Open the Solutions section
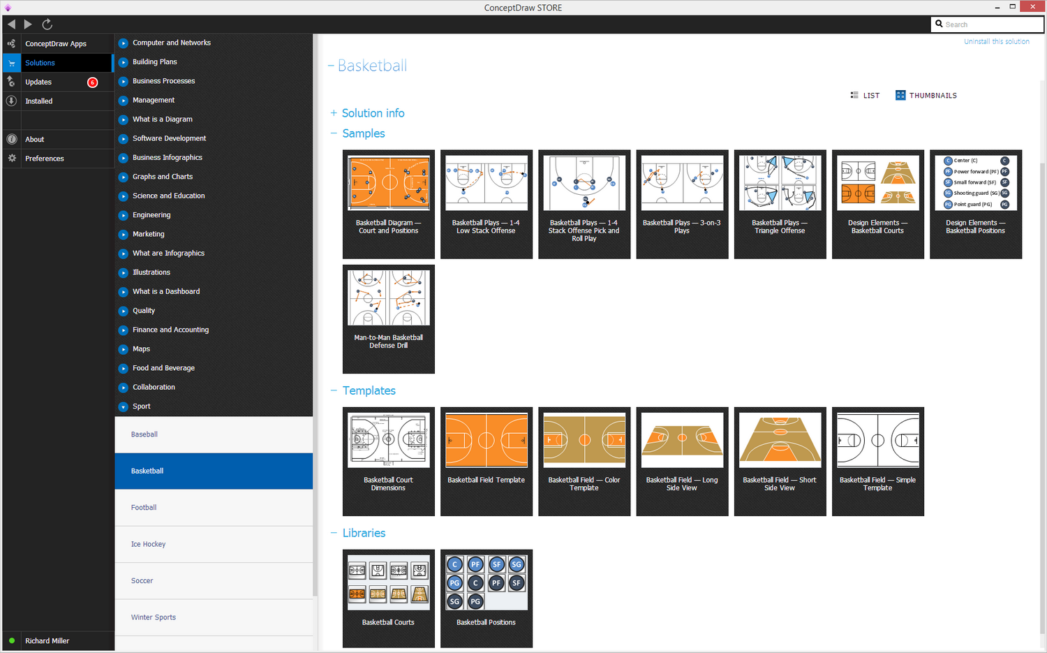The image size is (1047, 653). tap(58, 63)
